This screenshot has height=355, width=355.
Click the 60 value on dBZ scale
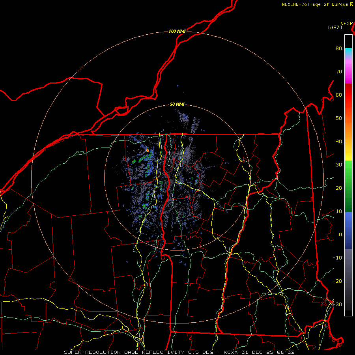339,95
